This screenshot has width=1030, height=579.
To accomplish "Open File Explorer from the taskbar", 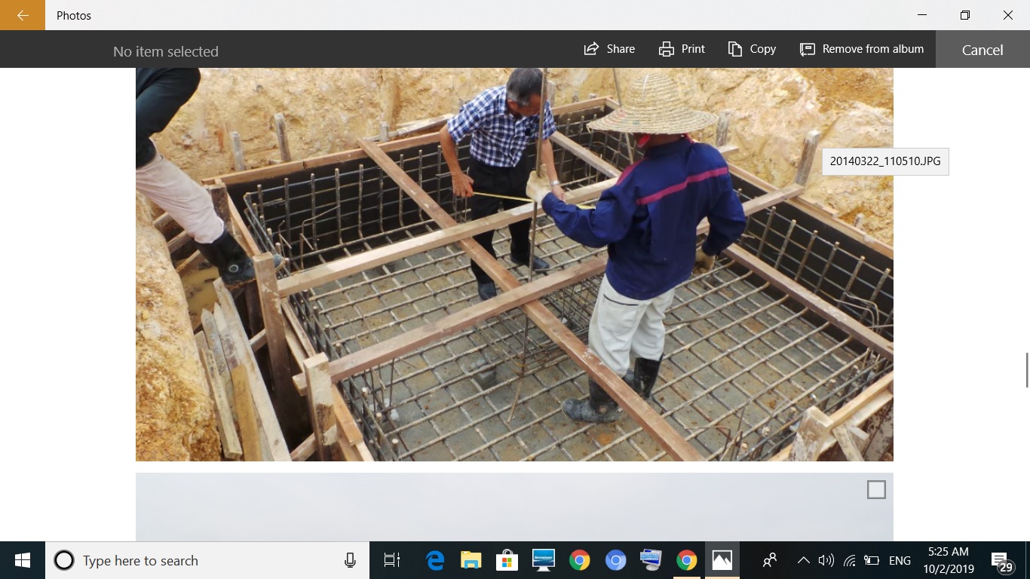I will point(471,560).
